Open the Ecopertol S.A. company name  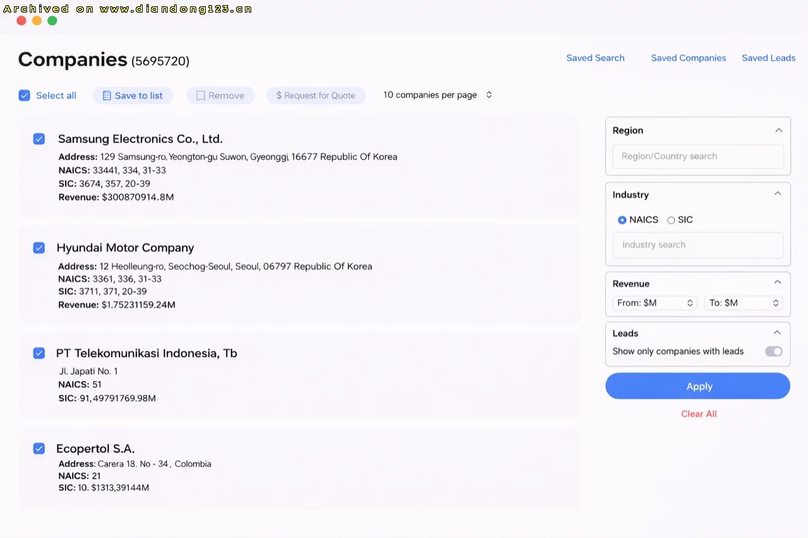pyautogui.click(x=95, y=449)
